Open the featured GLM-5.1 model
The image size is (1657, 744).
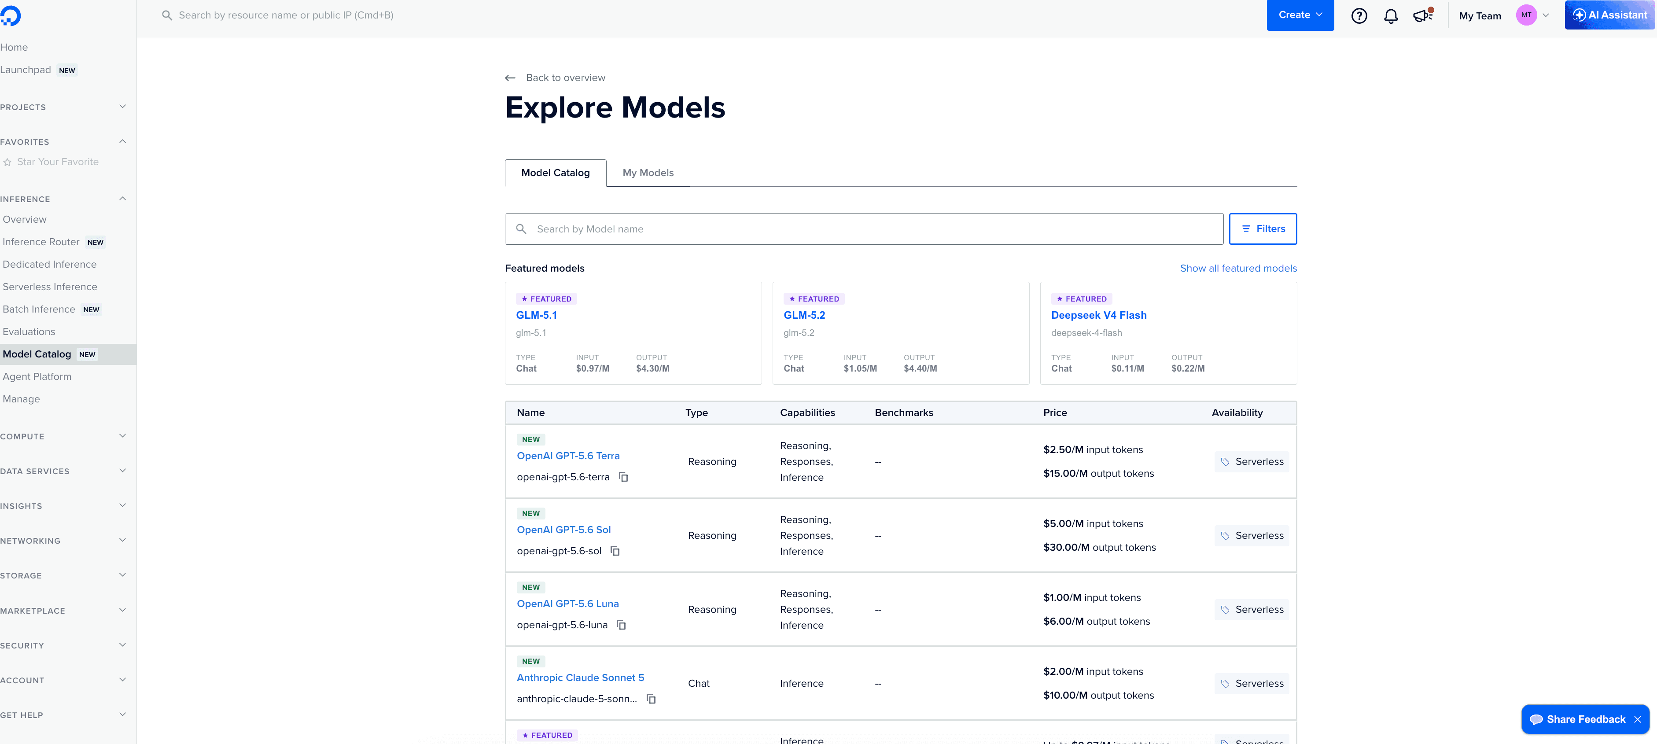click(x=537, y=316)
